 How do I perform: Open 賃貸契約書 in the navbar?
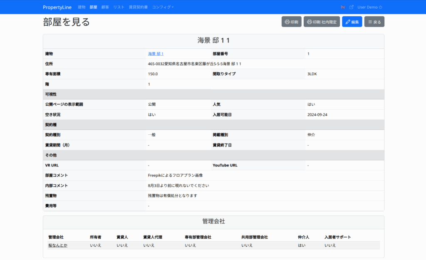click(138, 7)
